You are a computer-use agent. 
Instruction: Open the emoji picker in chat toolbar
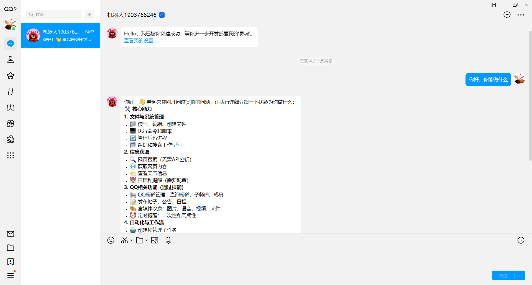[111, 240]
